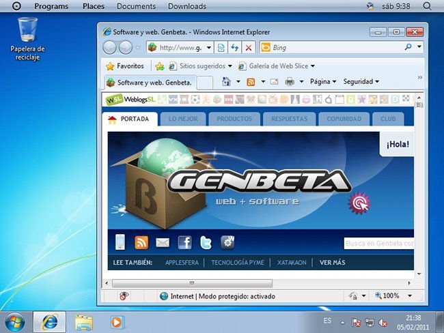444x333 pixels.
Task: Open the Recycle Bin desktop icon
Action: pyautogui.click(x=27, y=39)
